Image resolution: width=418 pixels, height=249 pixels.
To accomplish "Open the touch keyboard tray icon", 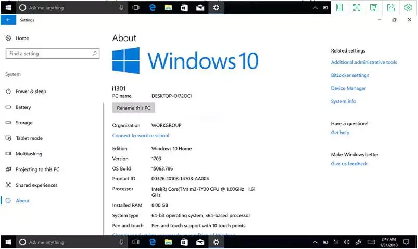I will [371, 242].
